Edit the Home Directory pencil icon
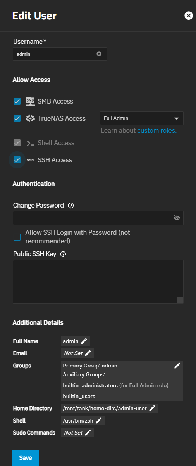The width and height of the screenshot is (196, 466). click(x=152, y=408)
